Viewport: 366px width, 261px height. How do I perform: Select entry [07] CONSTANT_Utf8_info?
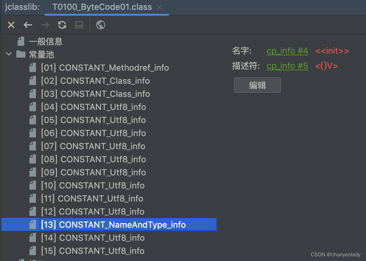pos(93,146)
